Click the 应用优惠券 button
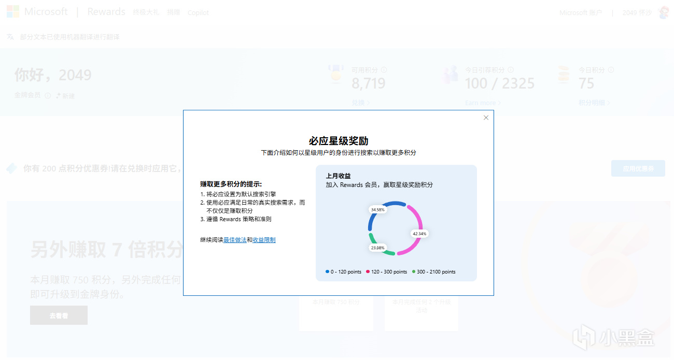674x360 pixels. [638, 168]
